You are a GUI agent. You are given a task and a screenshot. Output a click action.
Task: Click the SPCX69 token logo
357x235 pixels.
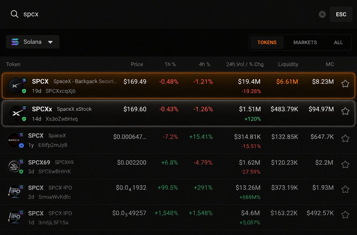14,166
